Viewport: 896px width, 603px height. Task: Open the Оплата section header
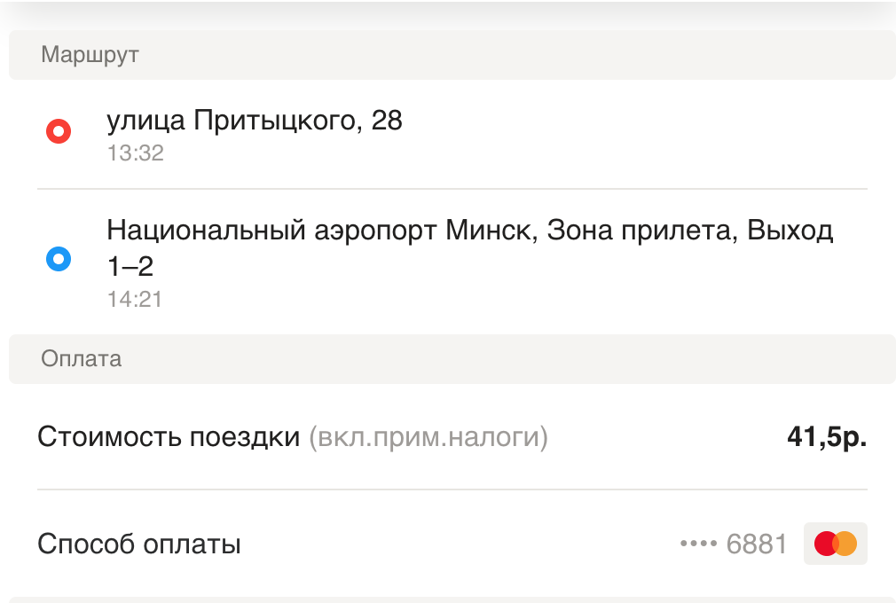[81, 359]
